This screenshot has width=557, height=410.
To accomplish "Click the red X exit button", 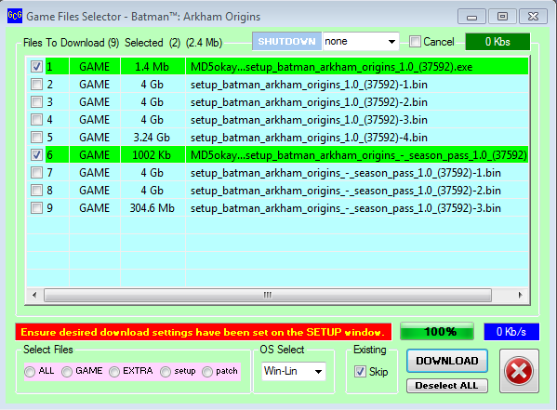I will coord(519,371).
